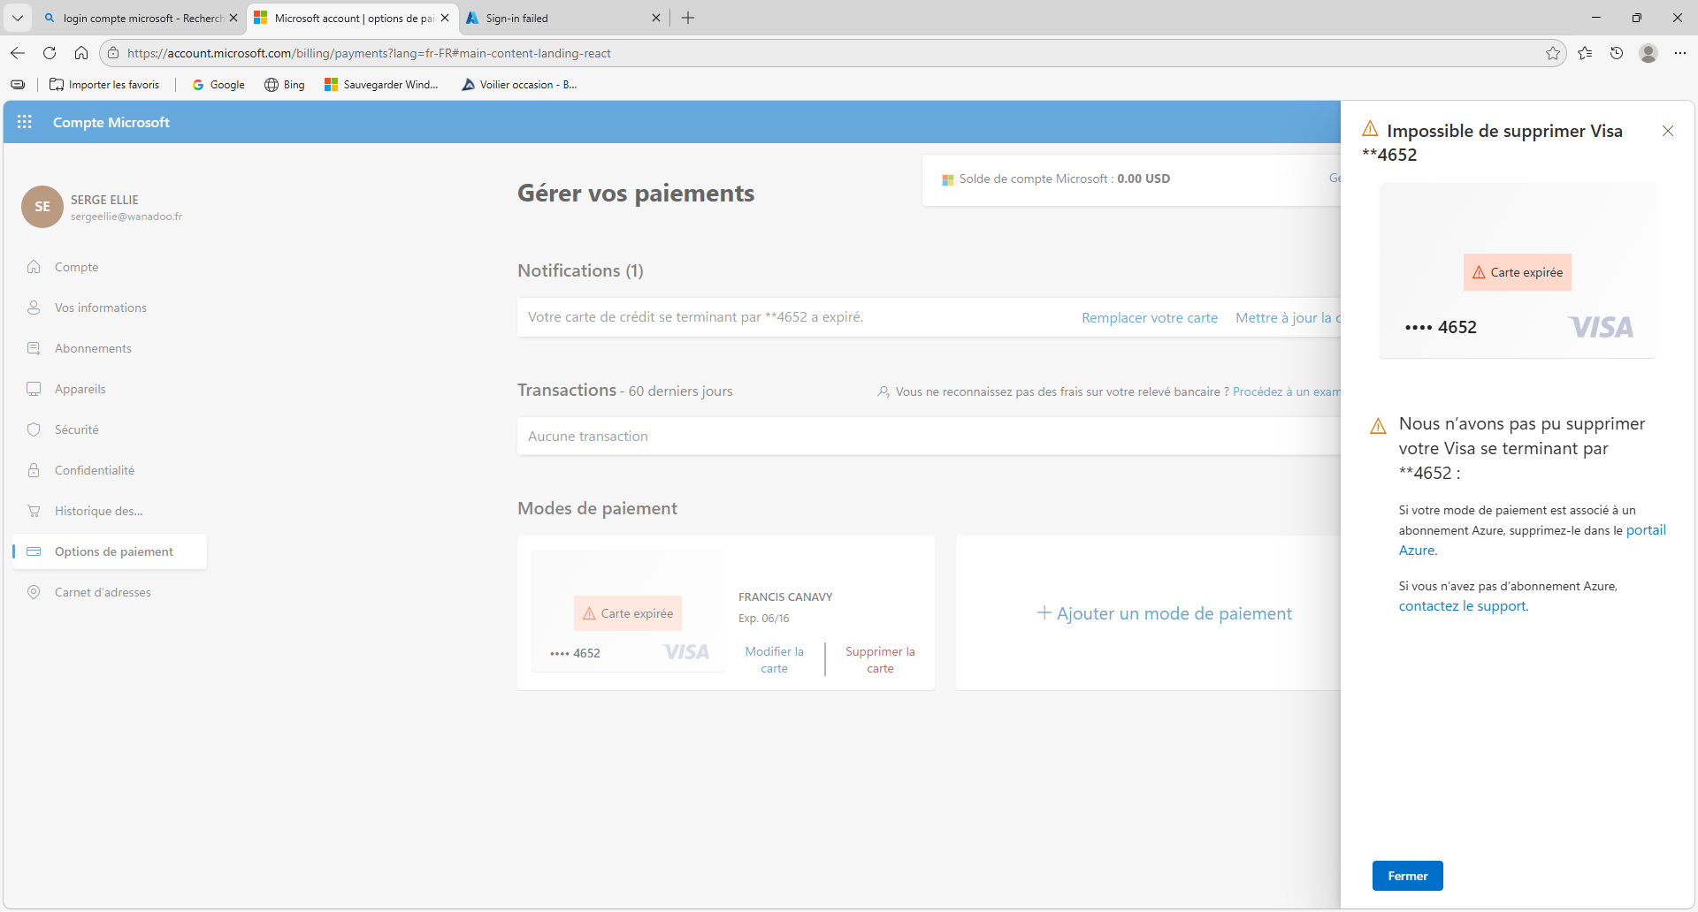Open Importer les favoris bookmark
The height and width of the screenshot is (912, 1698).
(104, 85)
